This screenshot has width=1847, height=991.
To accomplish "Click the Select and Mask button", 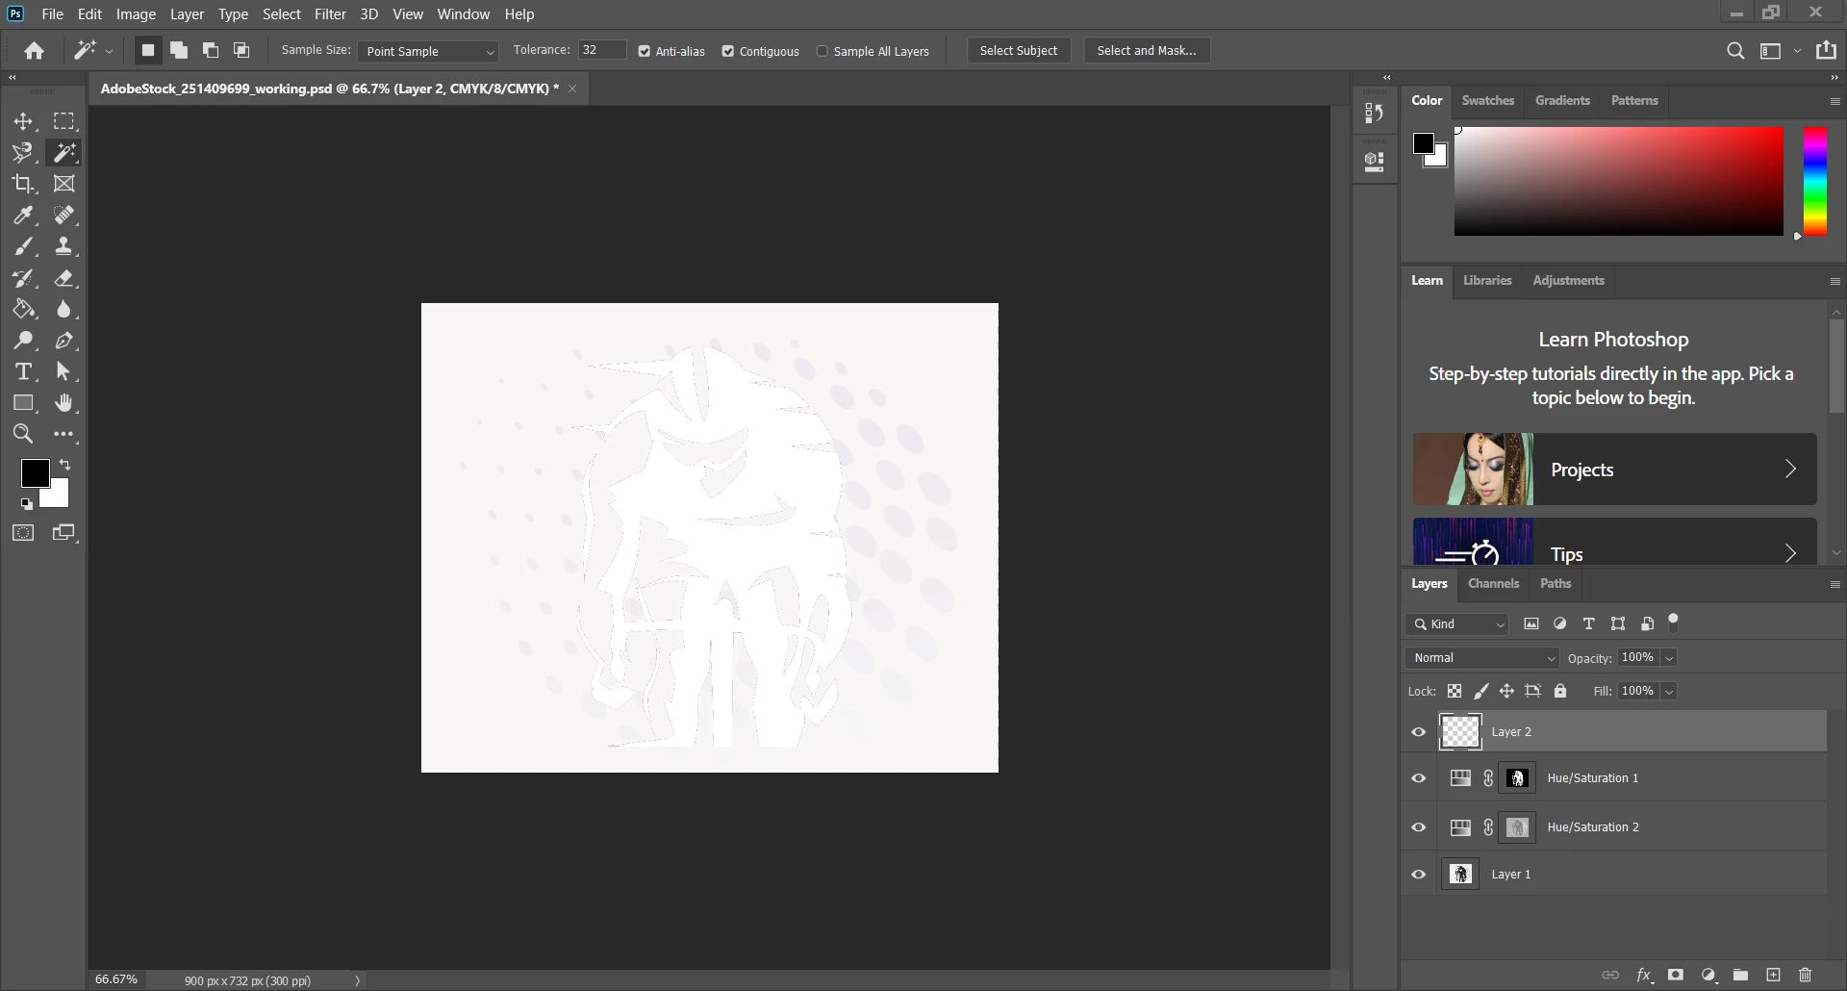I will (x=1147, y=51).
